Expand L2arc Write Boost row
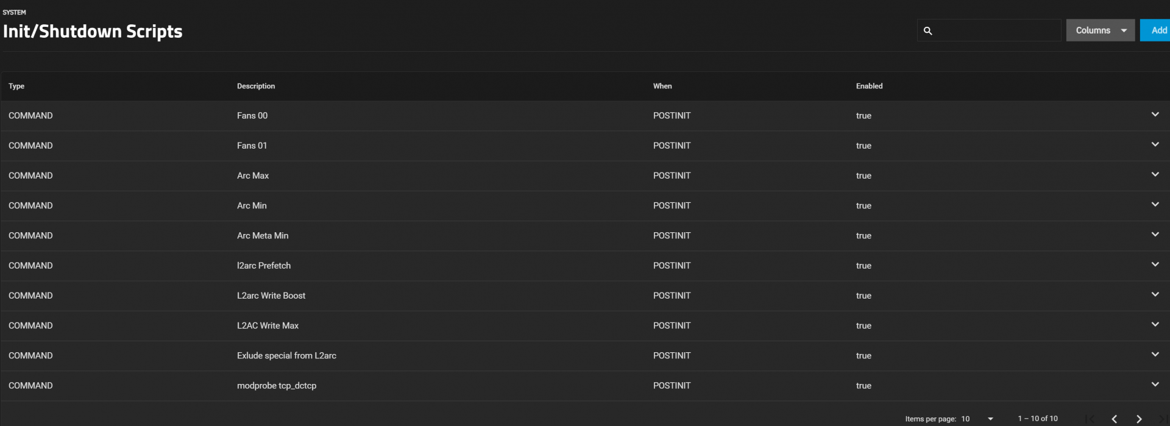The height and width of the screenshot is (426, 1170). (1155, 294)
